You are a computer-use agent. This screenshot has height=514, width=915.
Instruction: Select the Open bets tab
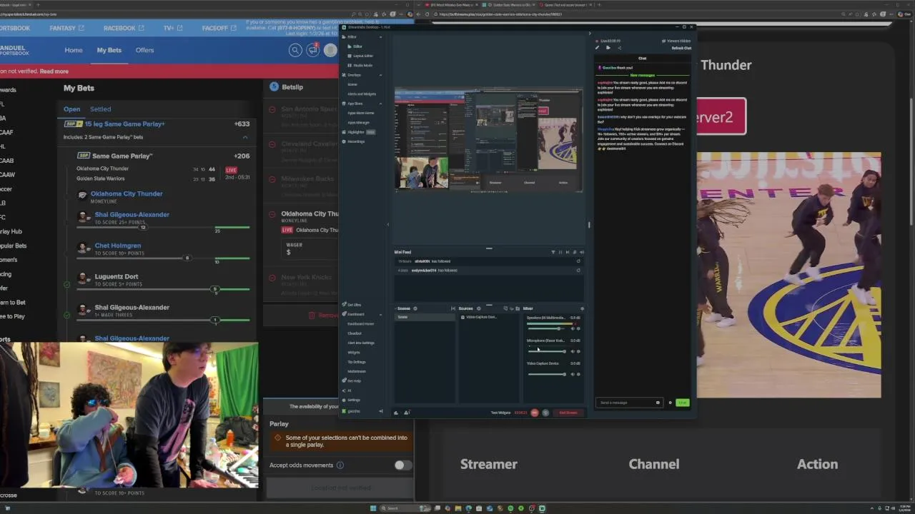click(x=71, y=109)
